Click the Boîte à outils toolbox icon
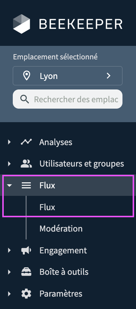 (x=26, y=272)
